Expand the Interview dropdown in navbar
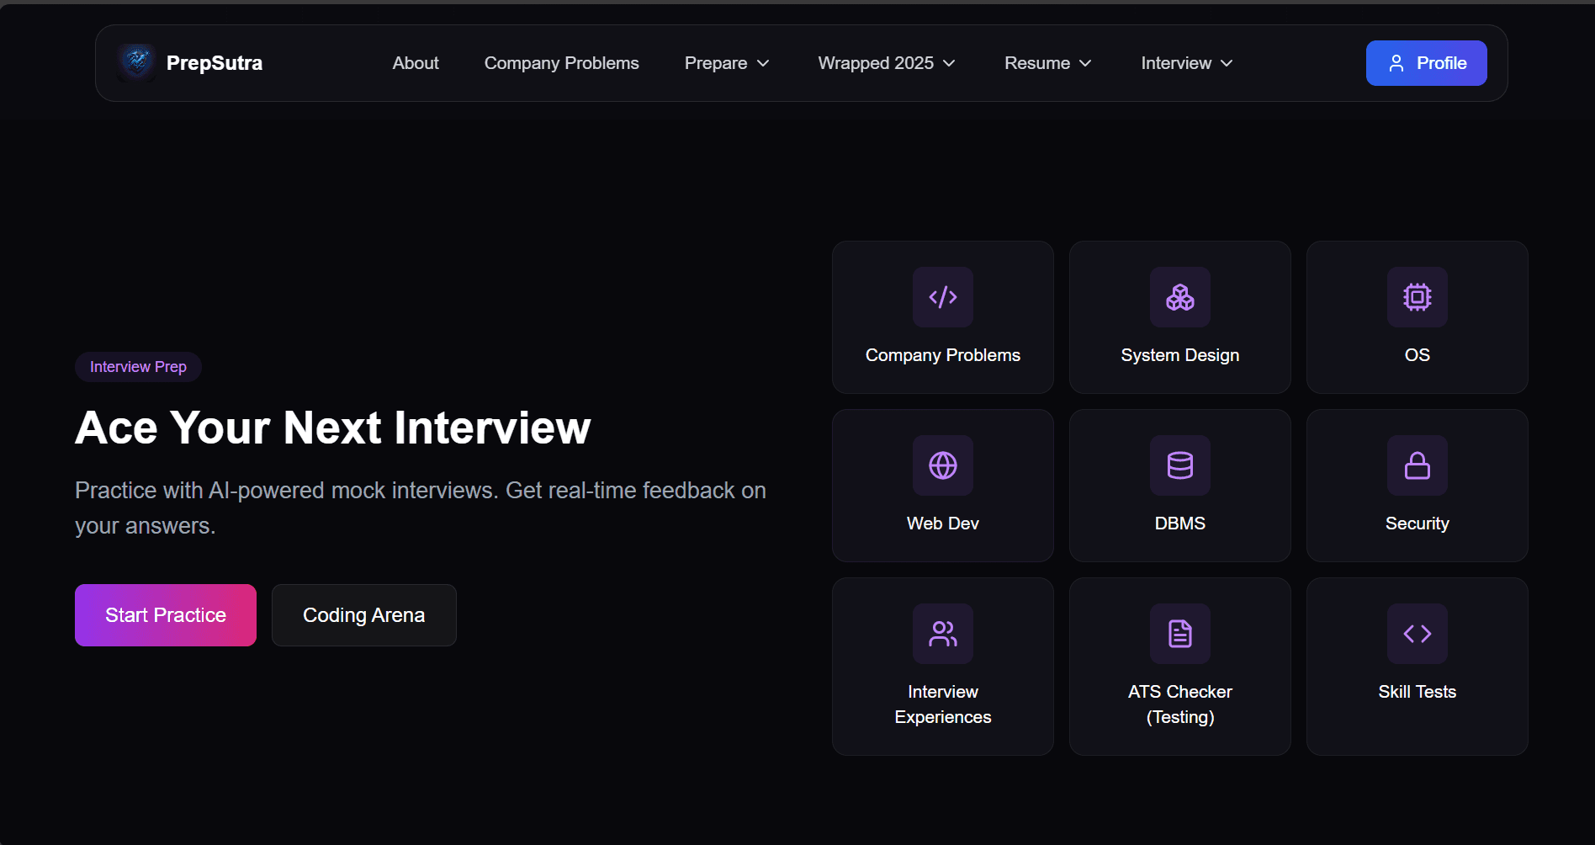The height and width of the screenshot is (845, 1595). [x=1186, y=63]
